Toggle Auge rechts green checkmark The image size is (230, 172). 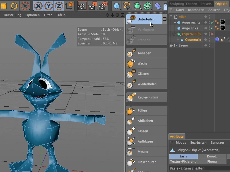coord(212,22)
